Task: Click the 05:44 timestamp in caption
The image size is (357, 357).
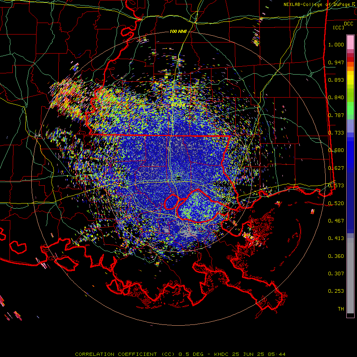Action: [276, 354]
